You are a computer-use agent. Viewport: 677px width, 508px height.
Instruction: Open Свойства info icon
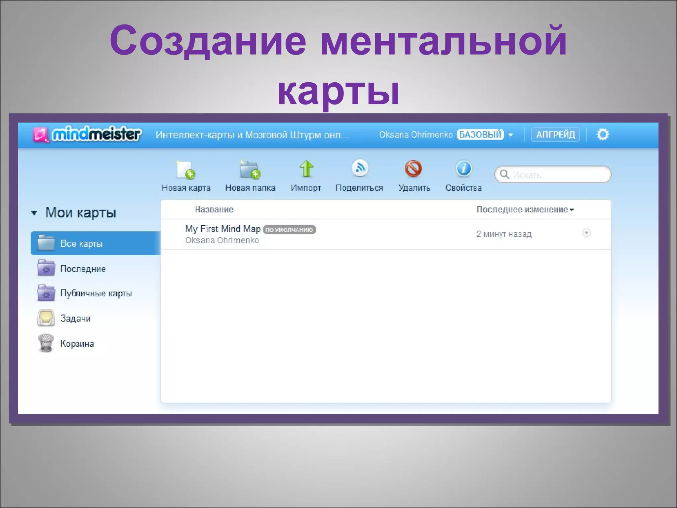(463, 168)
